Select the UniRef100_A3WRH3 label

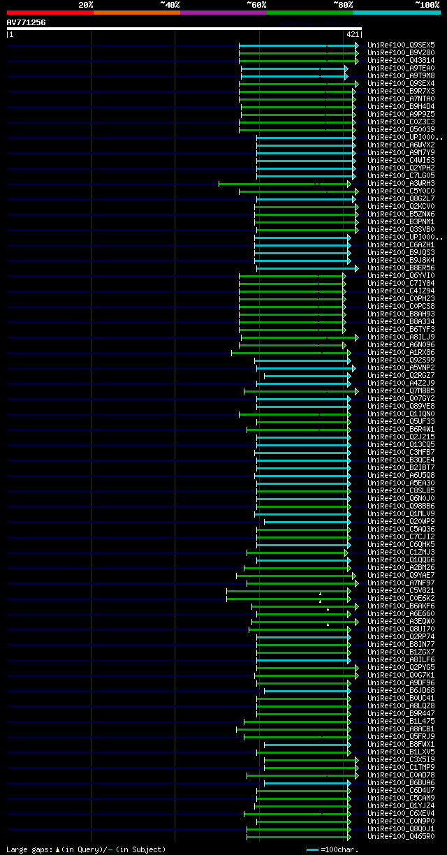(x=401, y=183)
